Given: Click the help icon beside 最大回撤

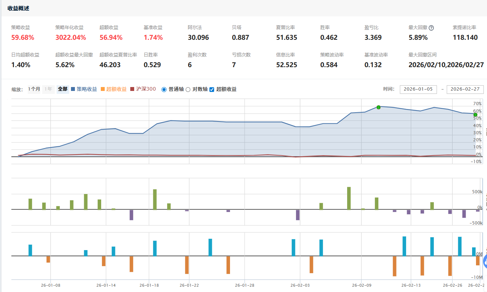Looking at the screenshot, I should [x=431, y=28].
